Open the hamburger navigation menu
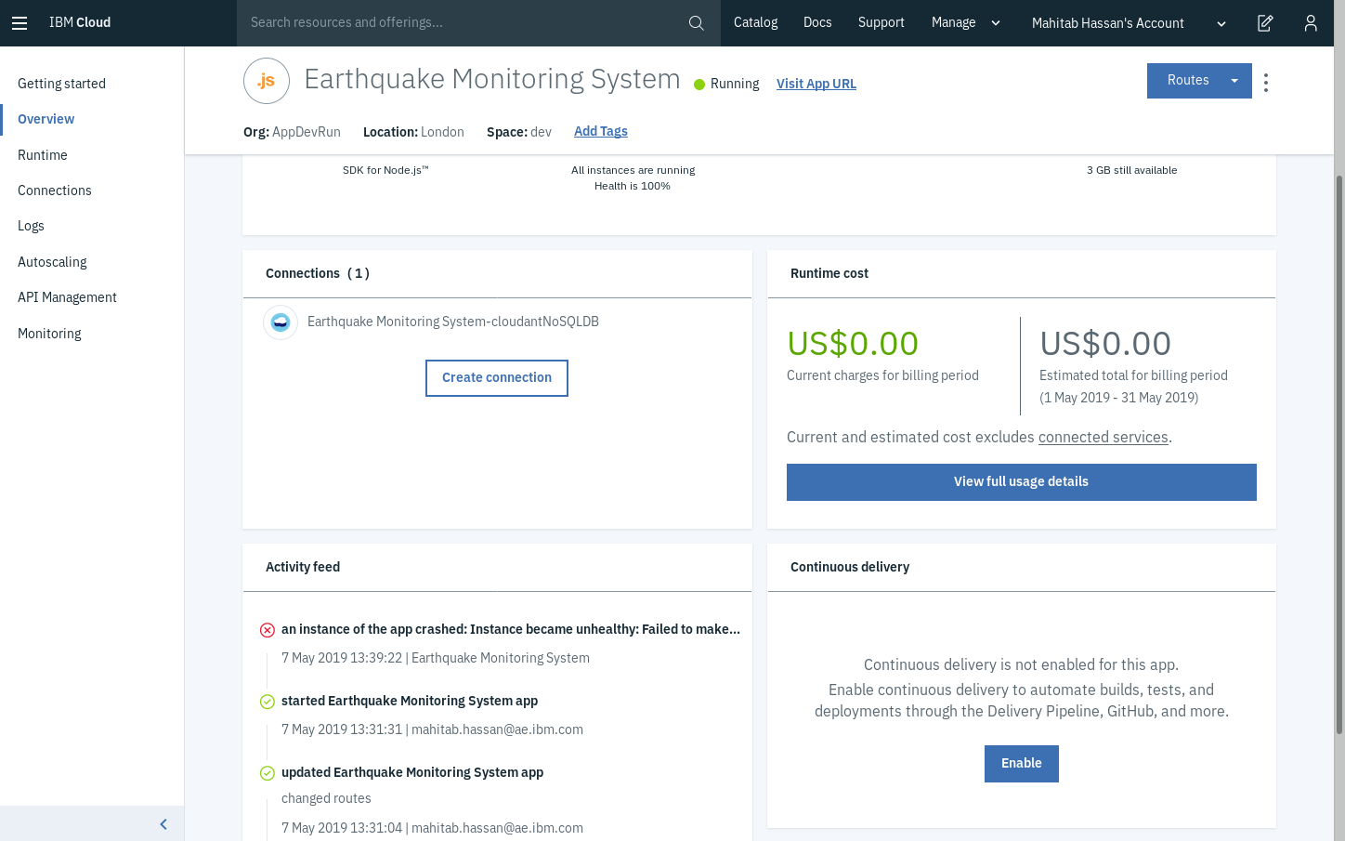The width and height of the screenshot is (1345, 841). pos(20,23)
